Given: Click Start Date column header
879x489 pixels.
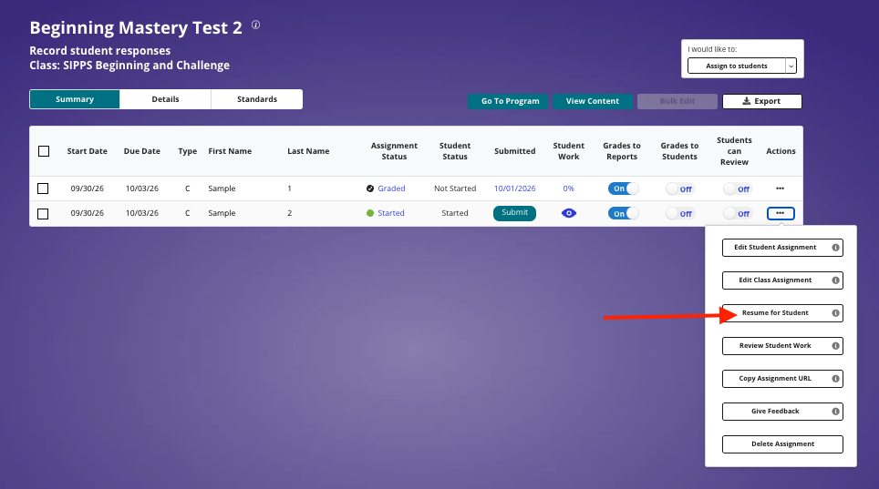Looking at the screenshot, I should click(87, 151).
